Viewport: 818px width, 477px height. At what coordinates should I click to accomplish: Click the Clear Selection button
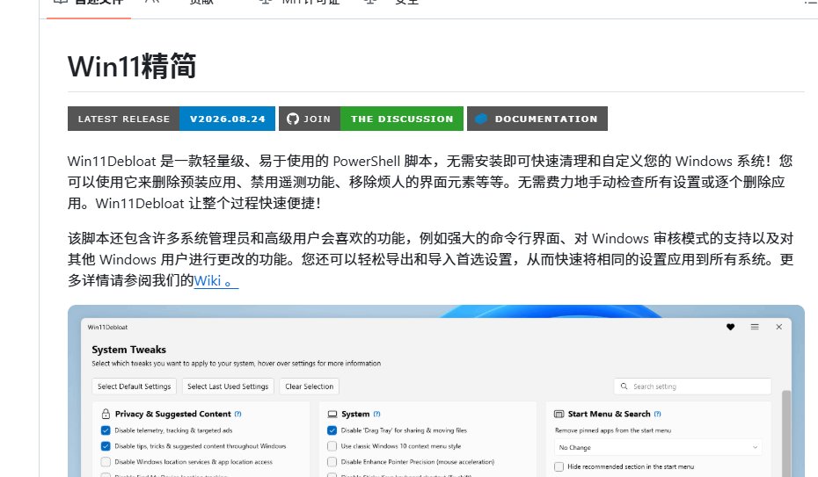click(x=309, y=387)
